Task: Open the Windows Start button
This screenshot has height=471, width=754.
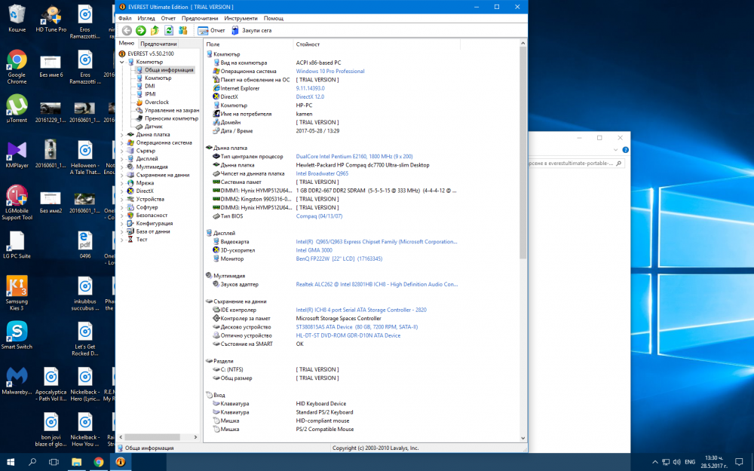Action: click(10, 462)
